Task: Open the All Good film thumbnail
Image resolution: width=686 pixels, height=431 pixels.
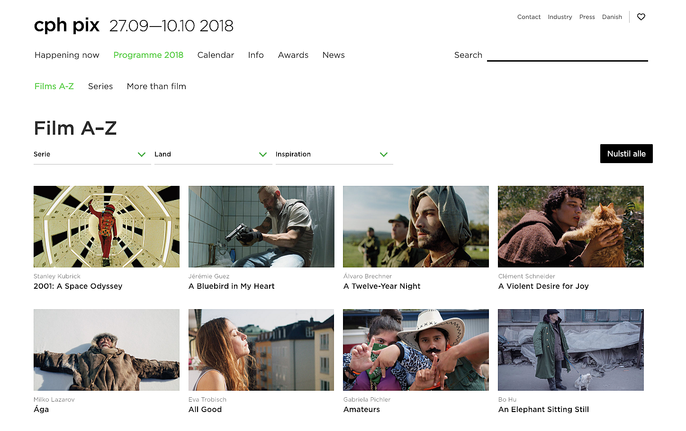Action: tap(262, 350)
